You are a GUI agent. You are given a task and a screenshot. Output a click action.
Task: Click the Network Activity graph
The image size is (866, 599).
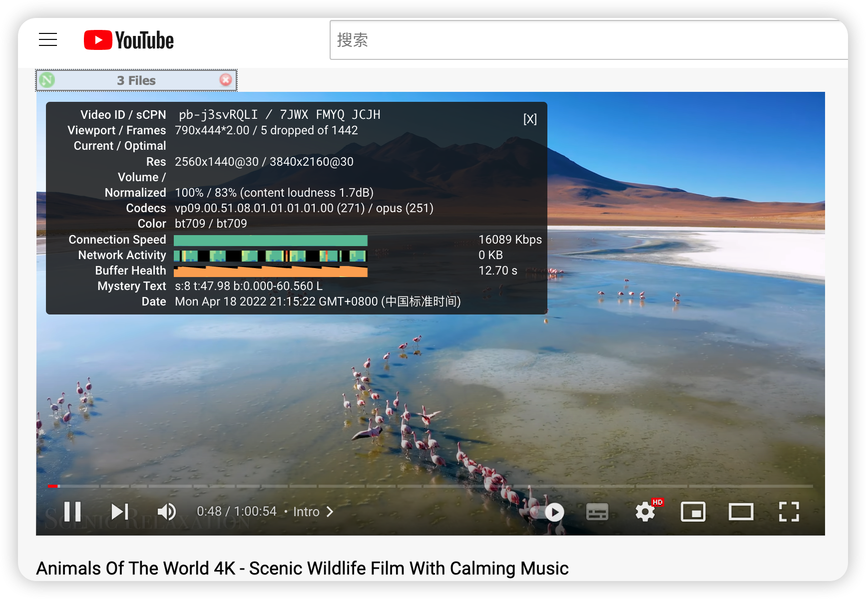tap(270, 256)
